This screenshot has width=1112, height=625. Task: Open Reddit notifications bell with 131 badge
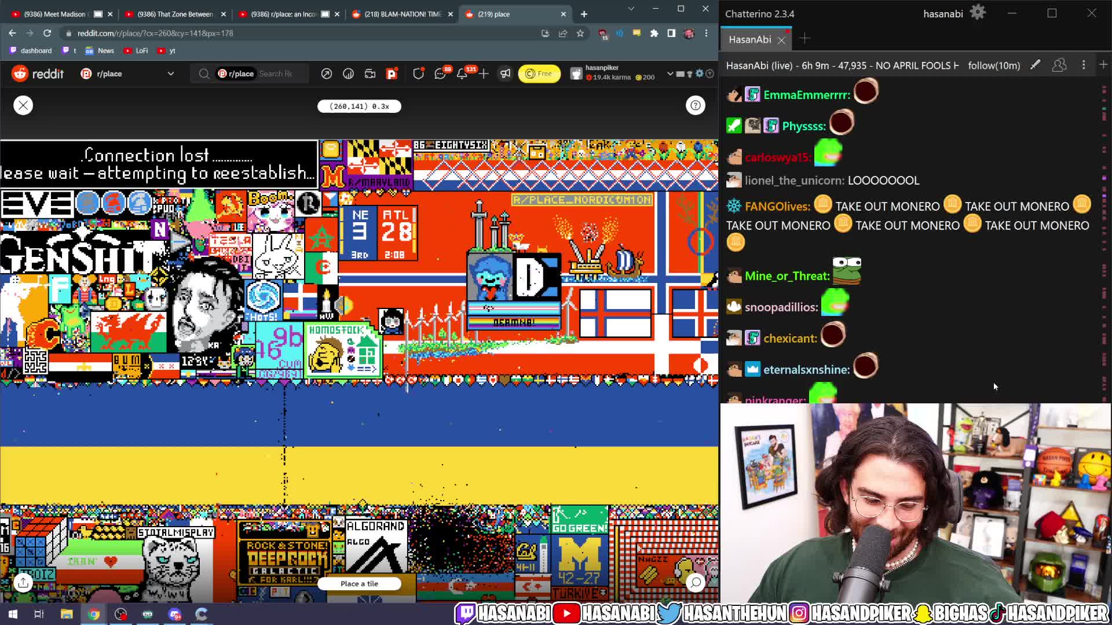coord(462,73)
